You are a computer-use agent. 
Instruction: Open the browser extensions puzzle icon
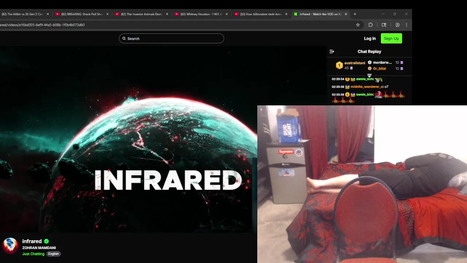click(x=371, y=25)
